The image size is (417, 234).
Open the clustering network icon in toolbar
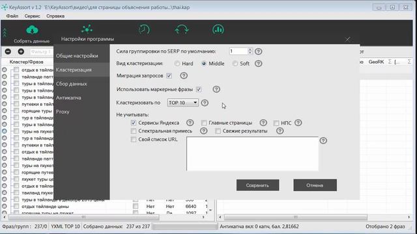point(87,29)
